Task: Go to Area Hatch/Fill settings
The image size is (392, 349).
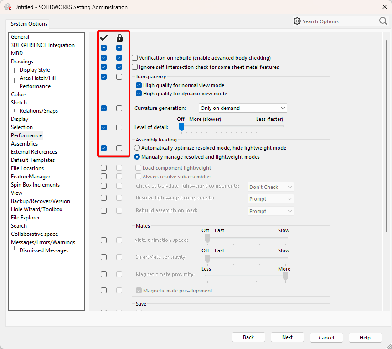Action: 37,78
